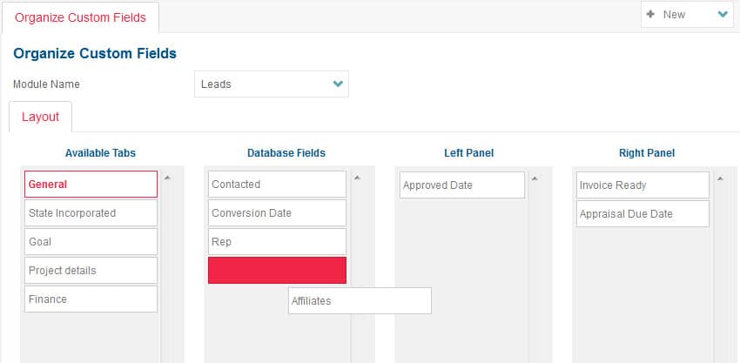Choose the Goal tab entry
740x363 pixels.
(x=91, y=242)
